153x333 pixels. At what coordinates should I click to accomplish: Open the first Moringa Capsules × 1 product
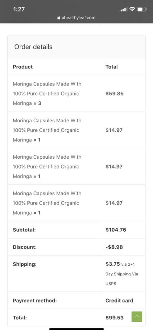[x=47, y=130]
